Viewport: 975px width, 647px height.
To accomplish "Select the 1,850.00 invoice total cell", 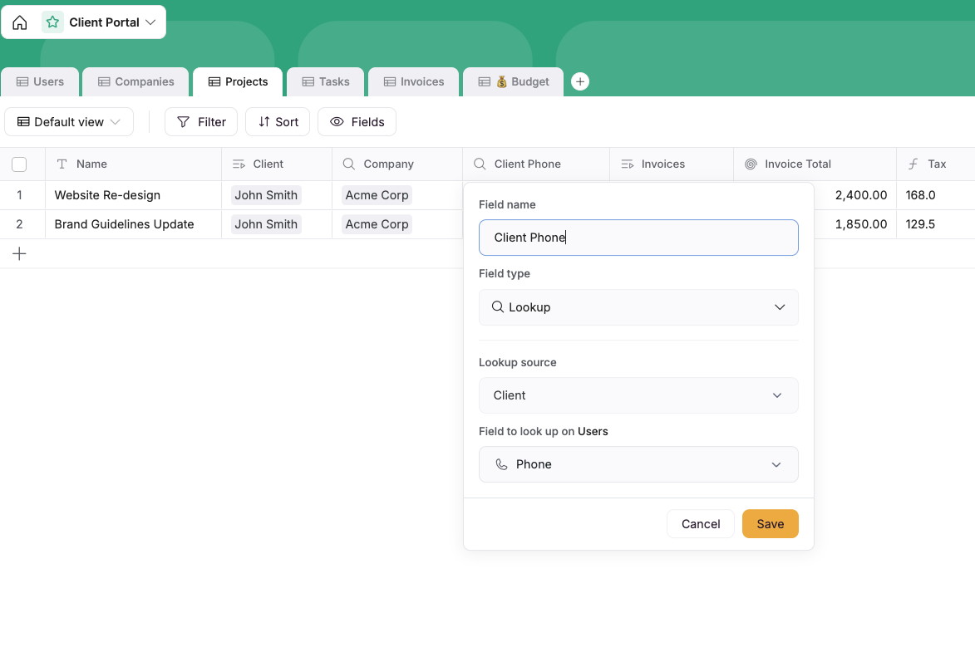I will click(x=855, y=224).
